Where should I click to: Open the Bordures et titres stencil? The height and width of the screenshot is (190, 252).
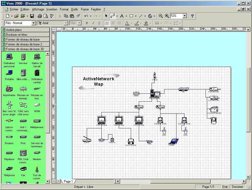[26, 34]
